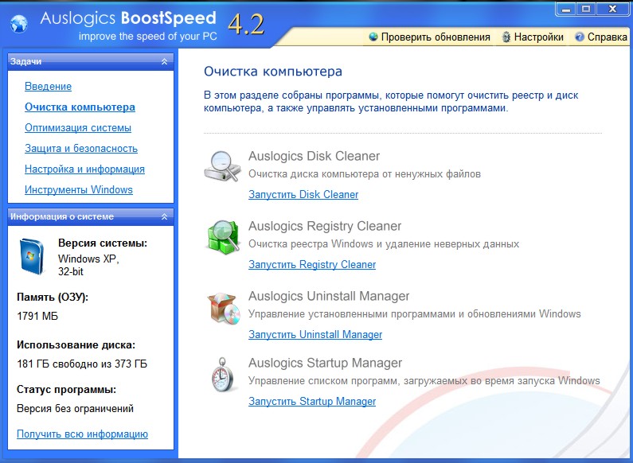The height and width of the screenshot is (463, 633).
Task: Click the Использование диска label
Action: tap(76, 345)
